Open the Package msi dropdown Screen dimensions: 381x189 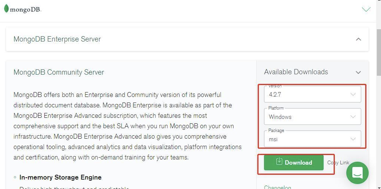click(x=312, y=139)
